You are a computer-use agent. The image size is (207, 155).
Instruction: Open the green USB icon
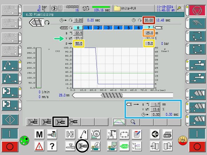pos(124,146)
